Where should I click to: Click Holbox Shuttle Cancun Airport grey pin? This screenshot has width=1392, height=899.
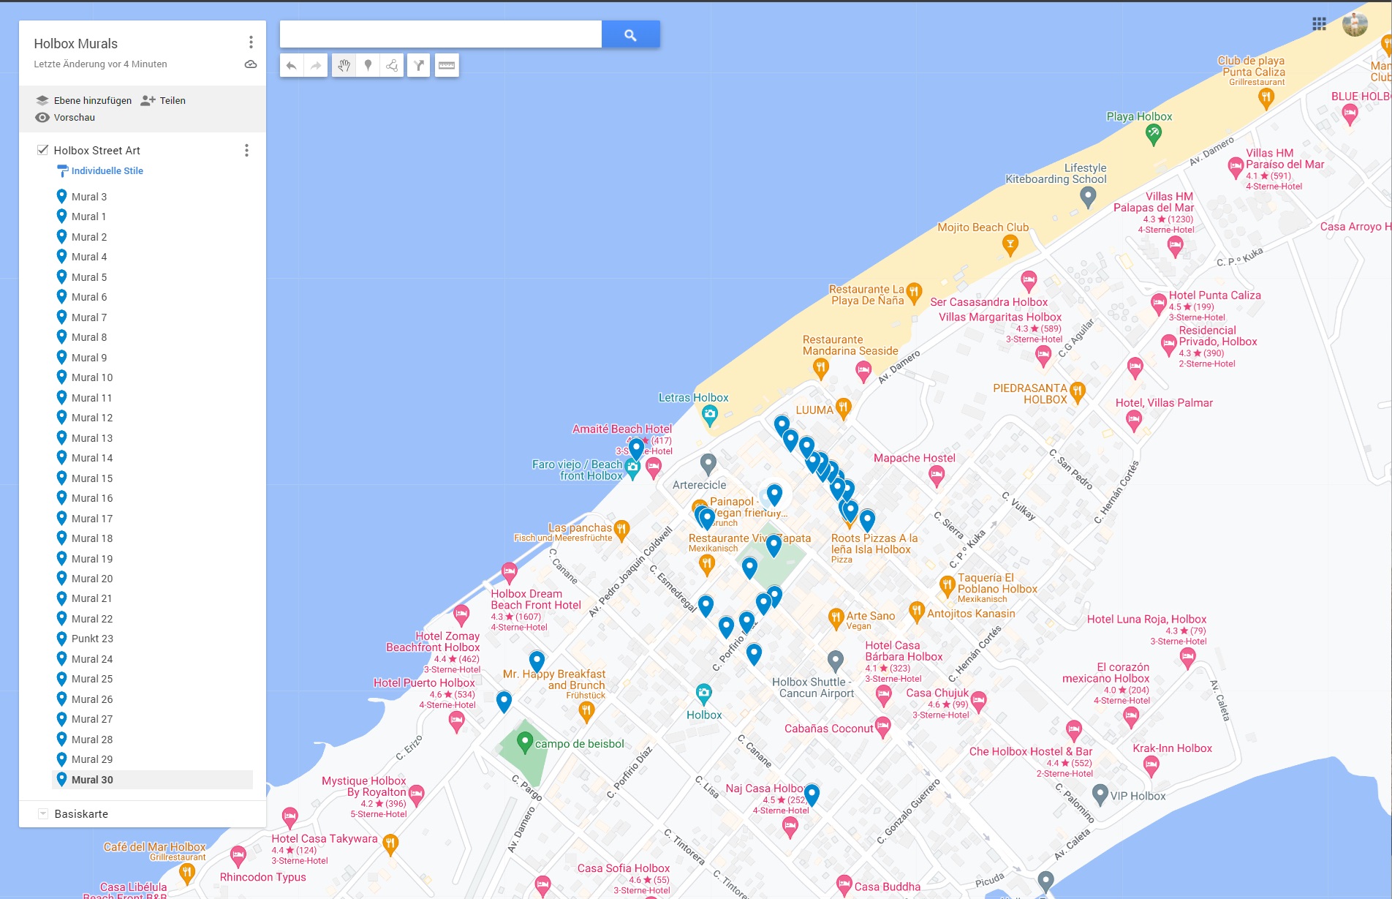pos(836,661)
